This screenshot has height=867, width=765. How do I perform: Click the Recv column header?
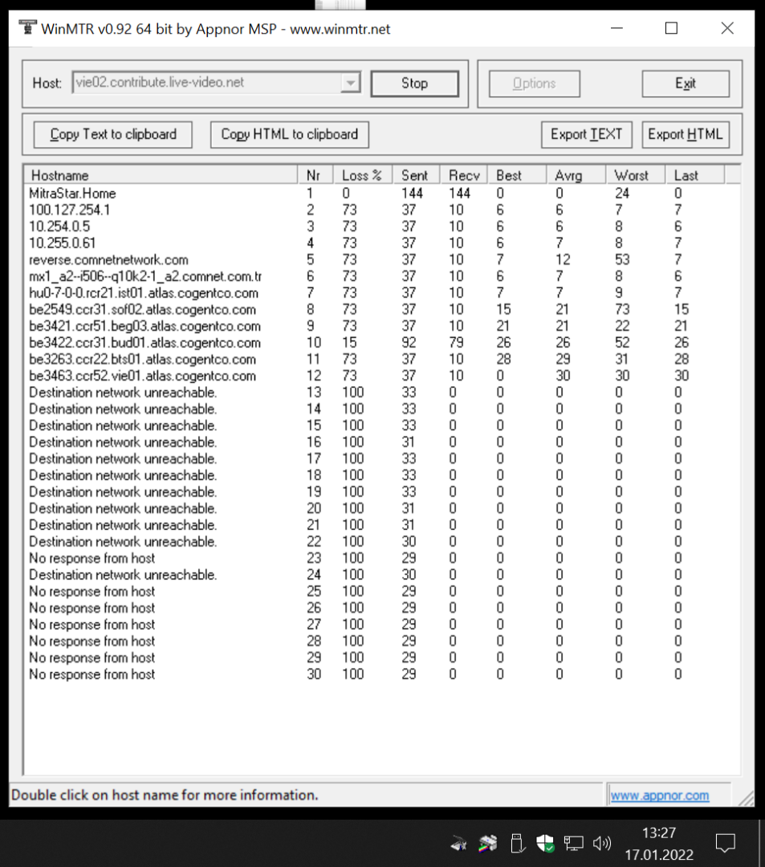(x=464, y=175)
